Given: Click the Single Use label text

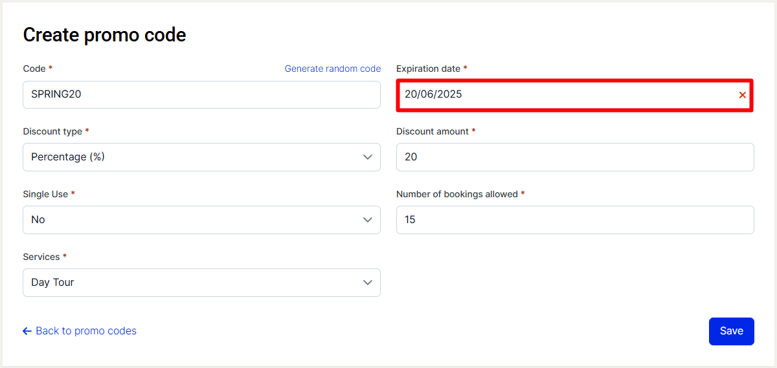Looking at the screenshot, I should 45,194.
